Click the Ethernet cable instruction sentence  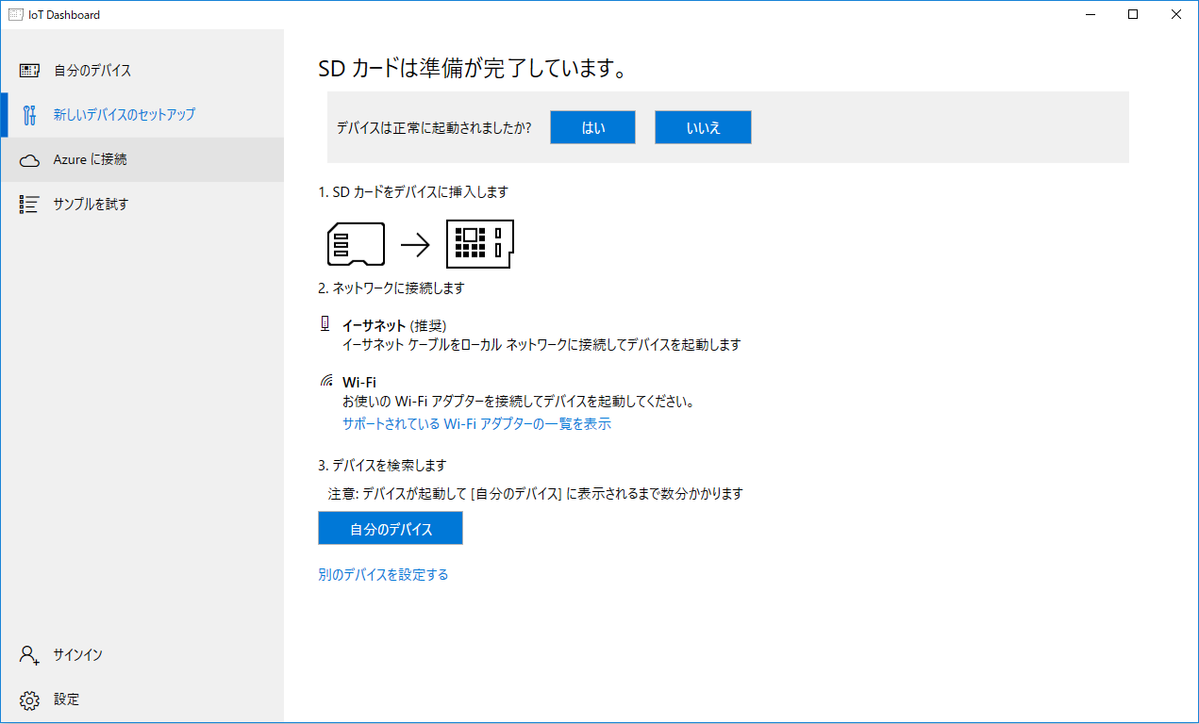[x=541, y=345]
